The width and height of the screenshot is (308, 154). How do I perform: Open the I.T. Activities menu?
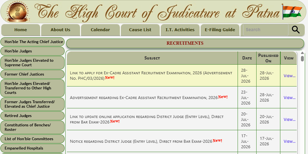point(180,30)
